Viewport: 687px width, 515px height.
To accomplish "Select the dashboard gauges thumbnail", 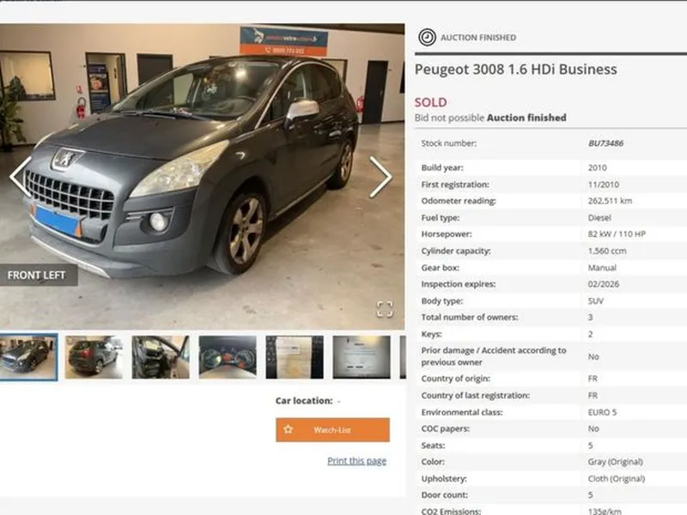I will pos(228,357).
